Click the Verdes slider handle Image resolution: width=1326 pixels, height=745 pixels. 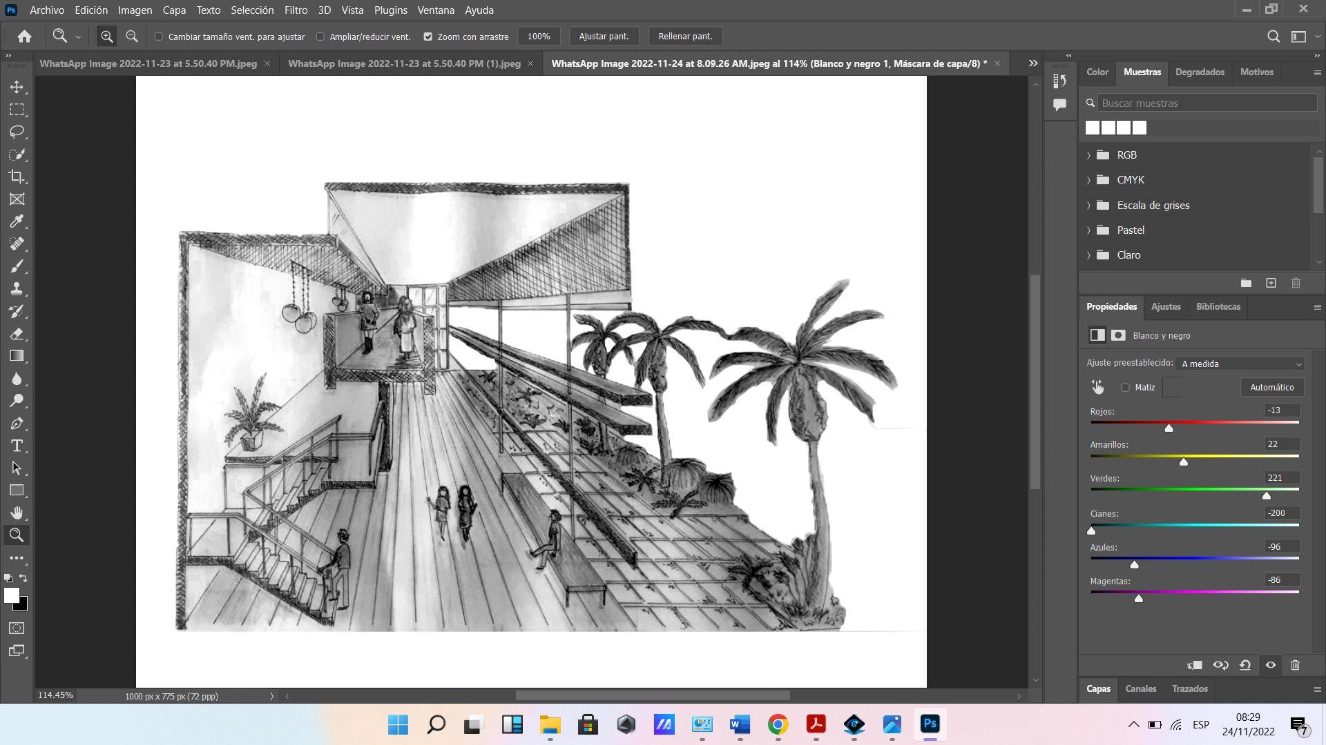[1266, 495]
